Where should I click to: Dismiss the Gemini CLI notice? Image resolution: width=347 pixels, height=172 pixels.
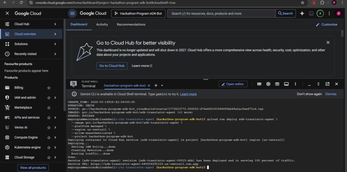point(331,94)
